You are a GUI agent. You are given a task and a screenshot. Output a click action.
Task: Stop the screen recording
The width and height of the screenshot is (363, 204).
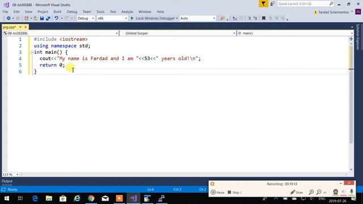[x=234, y=192]
